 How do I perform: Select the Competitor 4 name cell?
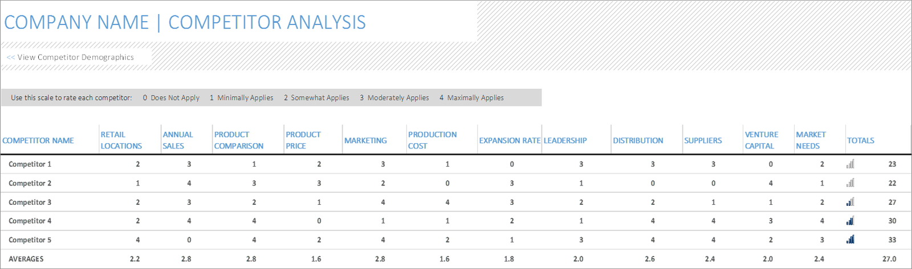point(30,221)
